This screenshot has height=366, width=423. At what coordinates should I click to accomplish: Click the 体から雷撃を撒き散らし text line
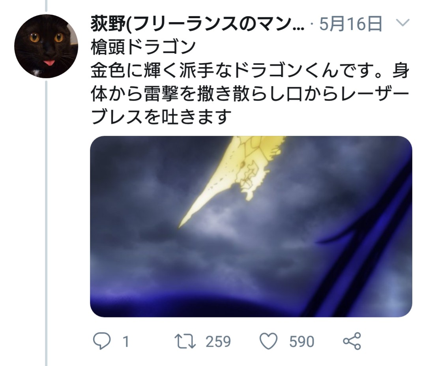(x=250, y=94)
